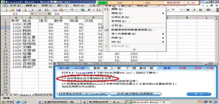
Task: Select cell containing 王涛
Action: 30,24
